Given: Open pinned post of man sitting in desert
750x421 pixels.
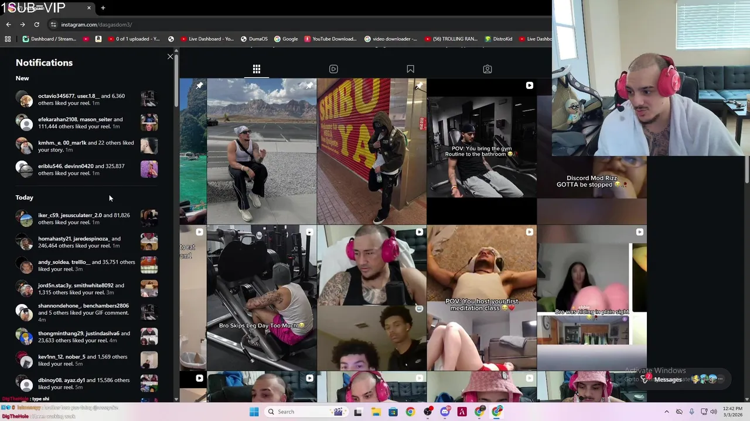Looking at the screenshot, I should 261,151.
